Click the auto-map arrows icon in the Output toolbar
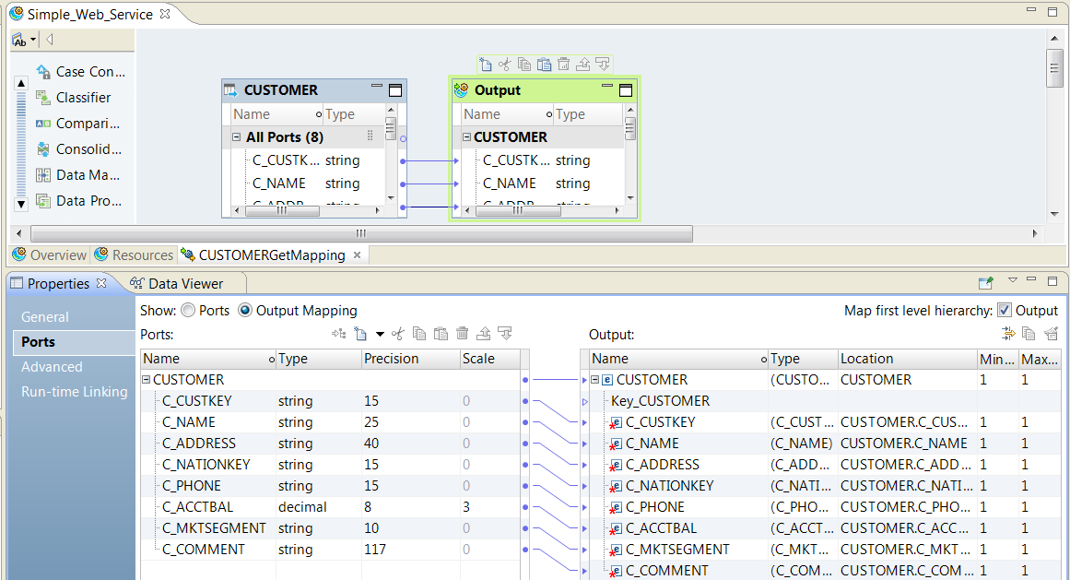This screenshot has height=580, width=1070. pos(1008,334)
